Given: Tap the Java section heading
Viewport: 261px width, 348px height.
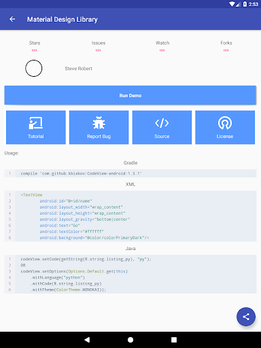Looking at the screenshot, I should [130, 249].
